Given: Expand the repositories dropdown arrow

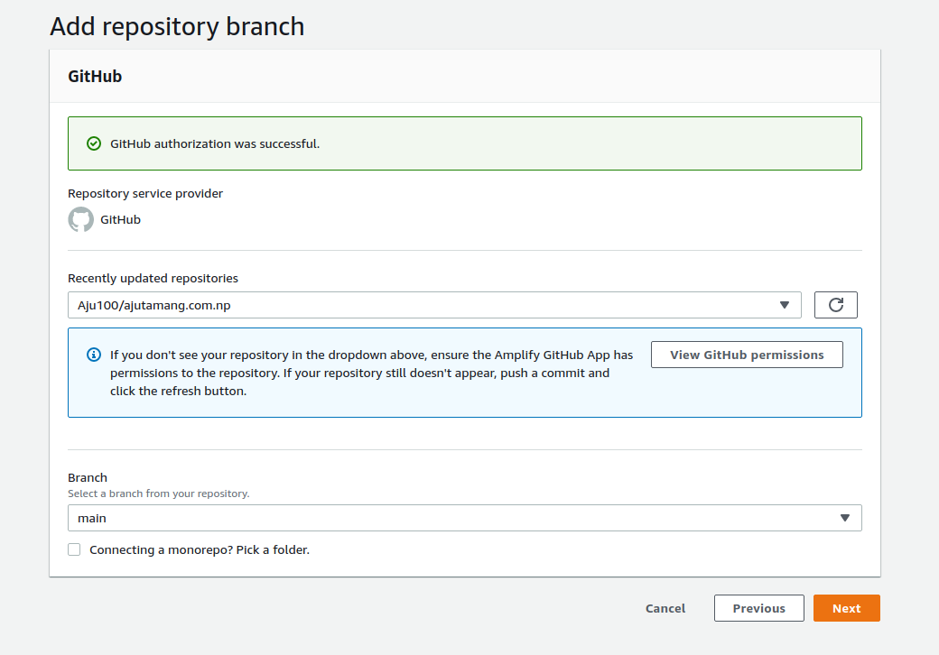Looking at the screenshot, I should click(785, 305).
